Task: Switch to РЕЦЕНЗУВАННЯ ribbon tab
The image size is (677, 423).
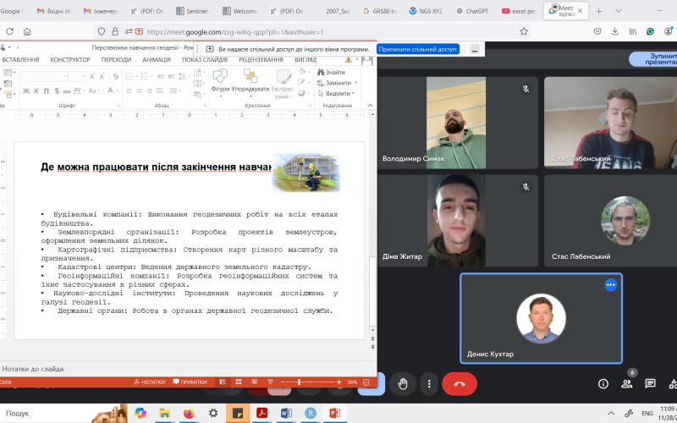Action: [261, 59]
